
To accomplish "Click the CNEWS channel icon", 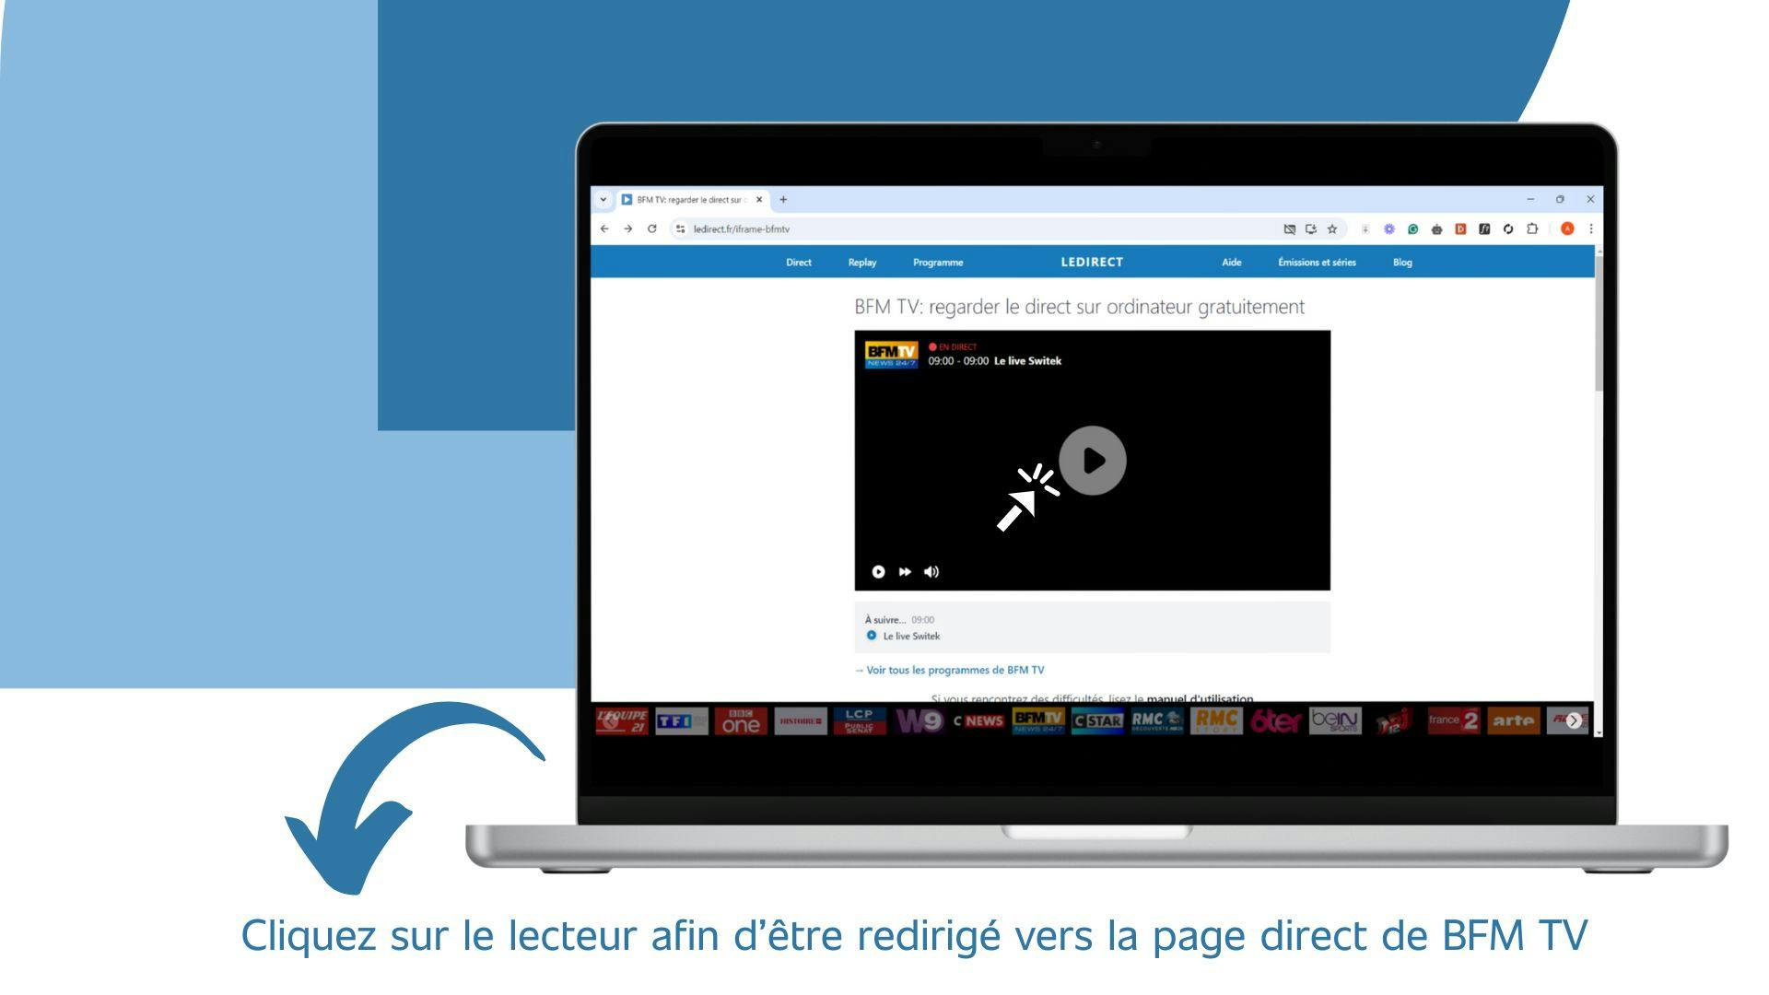I will coord(980,720).
